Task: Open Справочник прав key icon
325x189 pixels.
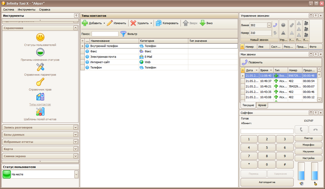Action: click(x=40, y=82)
